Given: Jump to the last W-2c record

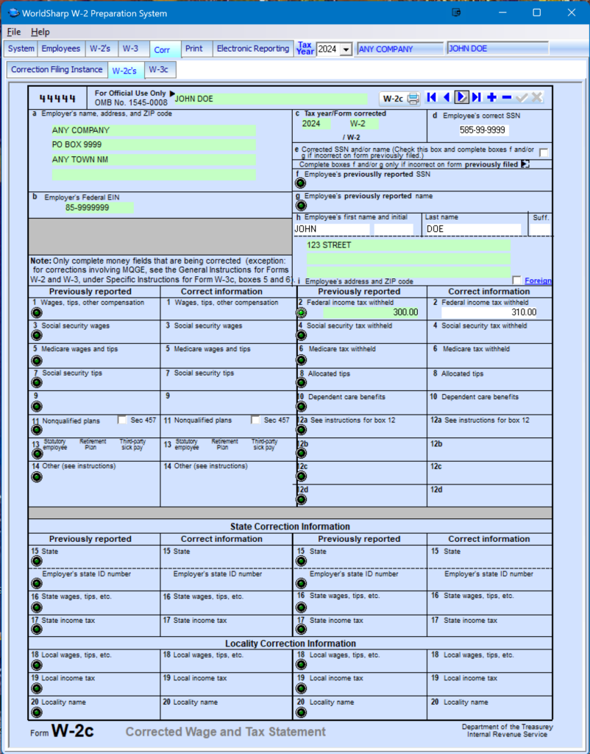Looking at the screenshot, I should point(477,98).
